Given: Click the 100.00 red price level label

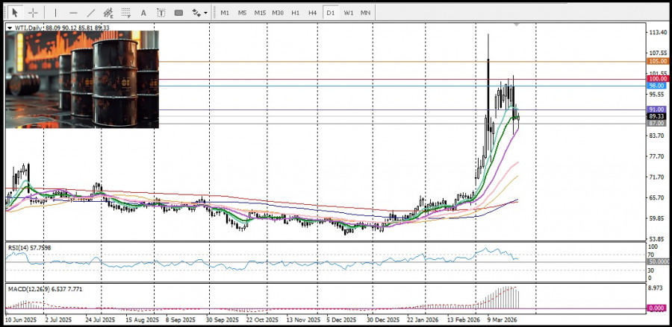Looking at the screenshot, I should click(657, 78).
